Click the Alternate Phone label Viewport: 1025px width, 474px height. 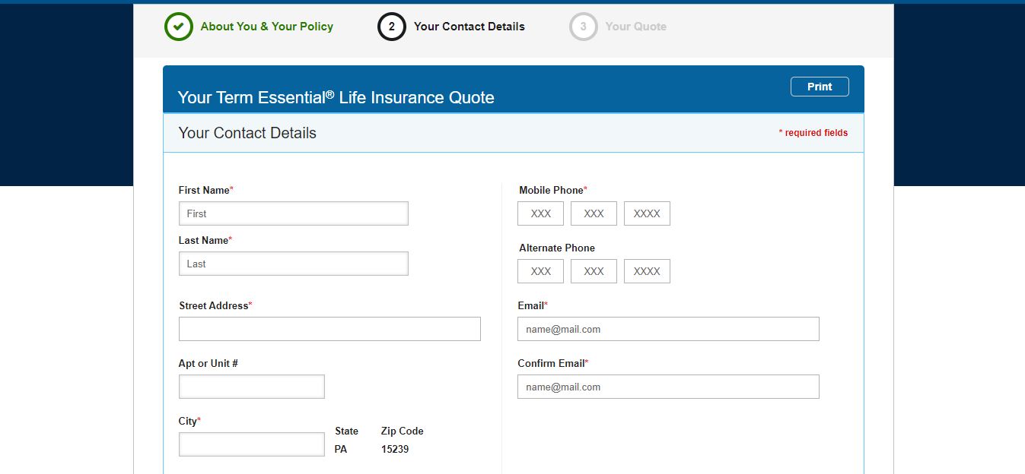tap(557, 248)
